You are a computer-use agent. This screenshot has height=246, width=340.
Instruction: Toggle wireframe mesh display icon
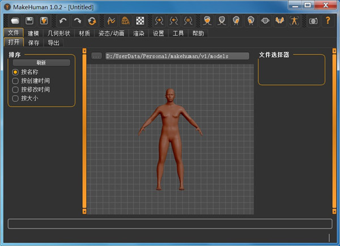(x=126, y=21)
